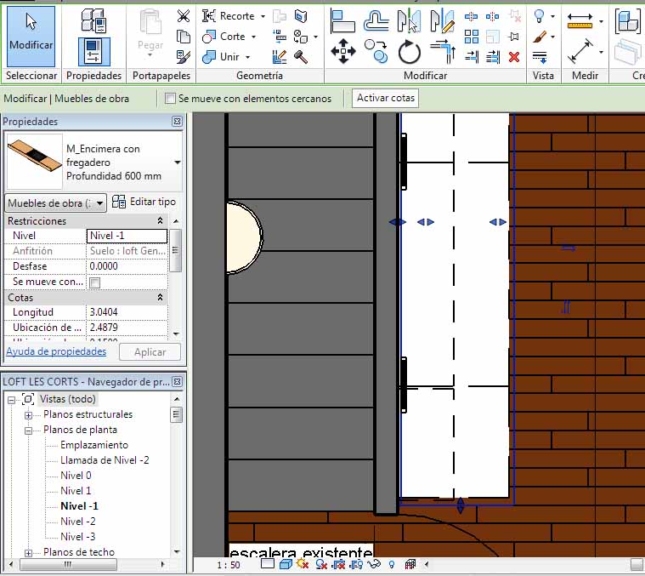
Task: Click the Rotate tool icon
Action: [x=410, y=53]
